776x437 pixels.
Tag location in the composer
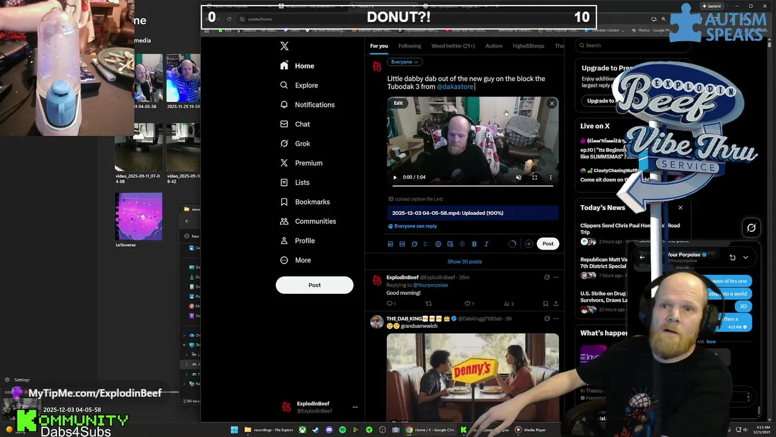point(462,244)
